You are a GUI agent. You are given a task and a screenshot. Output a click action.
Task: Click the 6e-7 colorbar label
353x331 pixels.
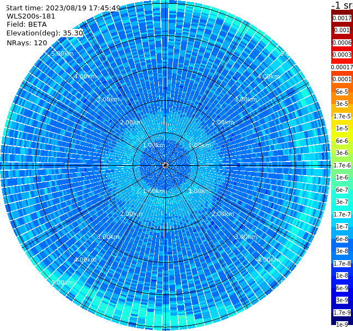point(342,190)
